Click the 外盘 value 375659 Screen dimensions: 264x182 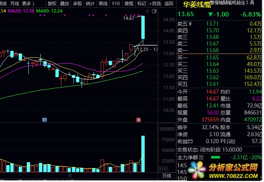pyautogui.click(x=210, y=119)
